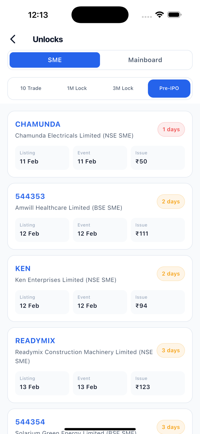Select the 1M Lock tab

pyautogui.click(x=77, y=88)
